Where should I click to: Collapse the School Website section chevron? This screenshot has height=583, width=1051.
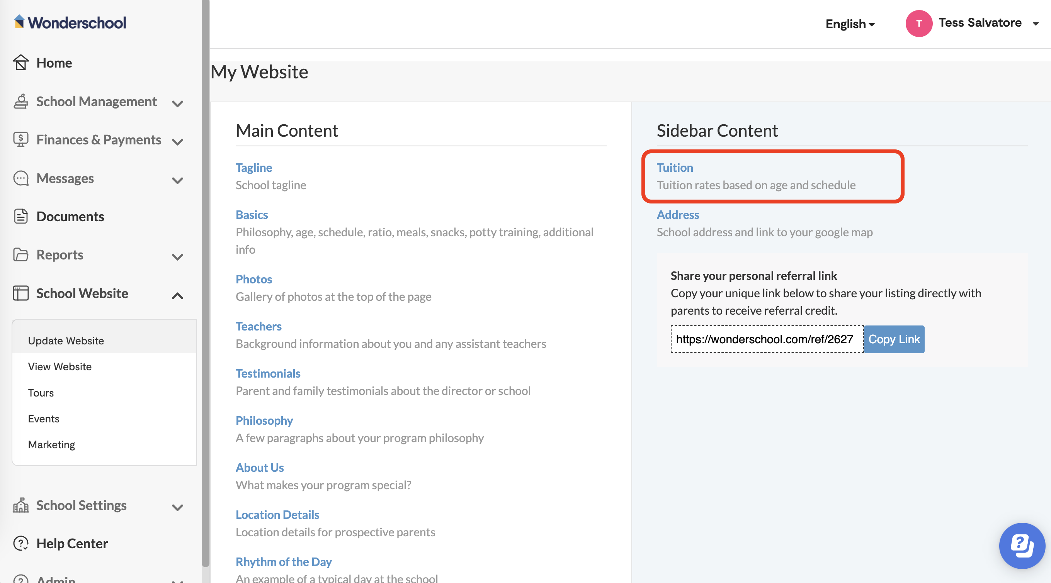pos(177,296)
